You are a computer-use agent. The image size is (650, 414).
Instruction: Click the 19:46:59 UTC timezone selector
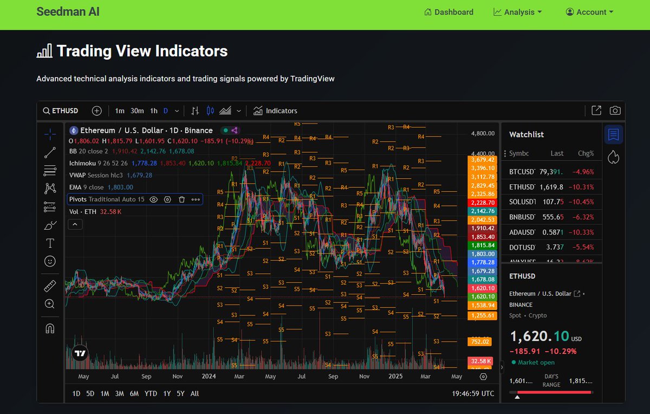click(x=473, y=394)
